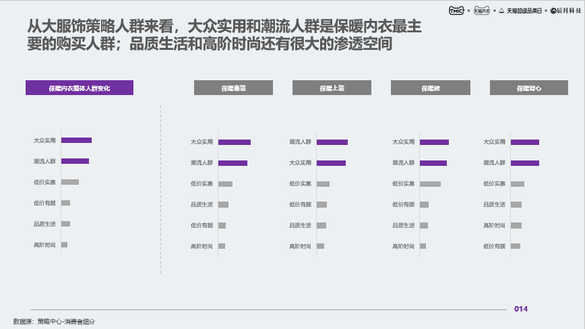
Task: Select the 保暖套装 header tab
Action: (234, 88)
